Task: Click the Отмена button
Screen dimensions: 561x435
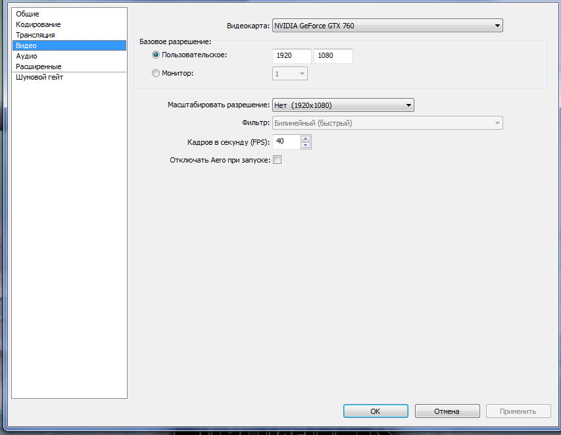Action: coord(447,411)
